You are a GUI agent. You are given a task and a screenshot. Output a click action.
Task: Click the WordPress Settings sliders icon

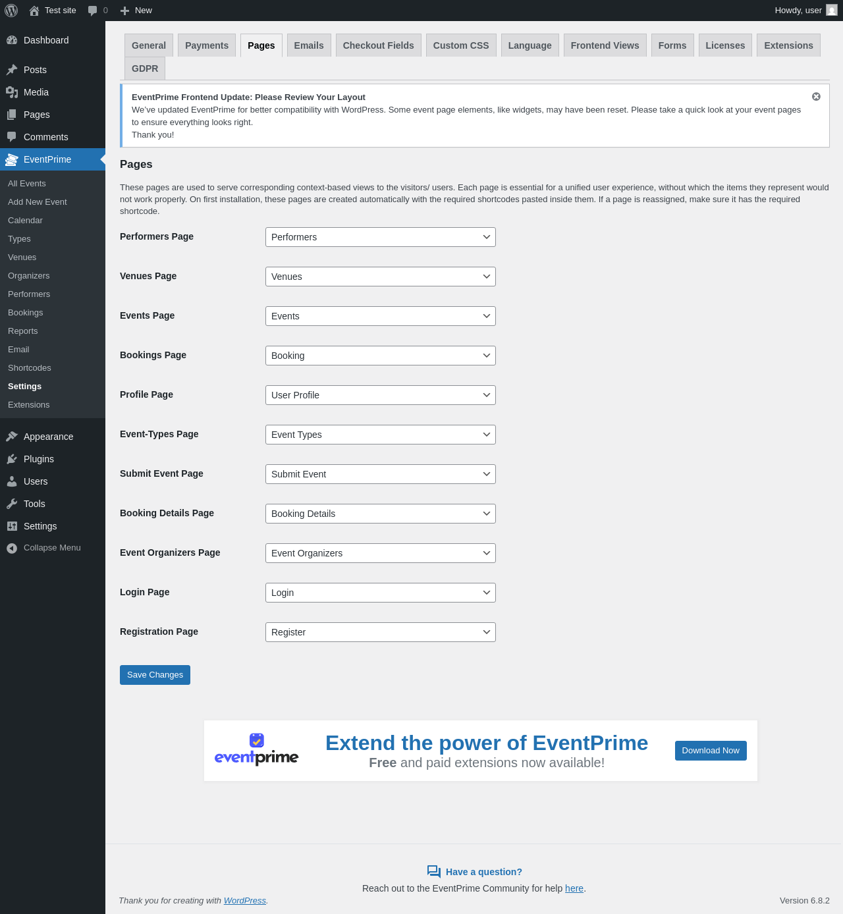click(12, 526)
